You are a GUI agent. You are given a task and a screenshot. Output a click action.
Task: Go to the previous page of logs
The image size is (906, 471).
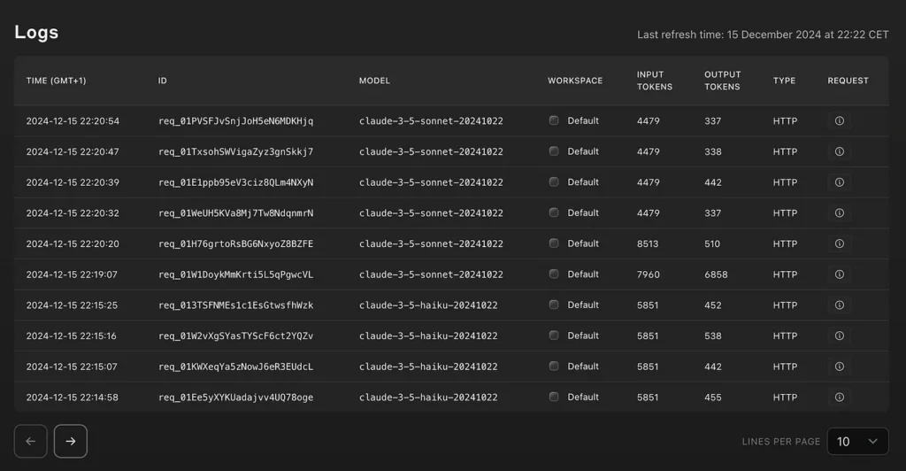tap(31, 441)
